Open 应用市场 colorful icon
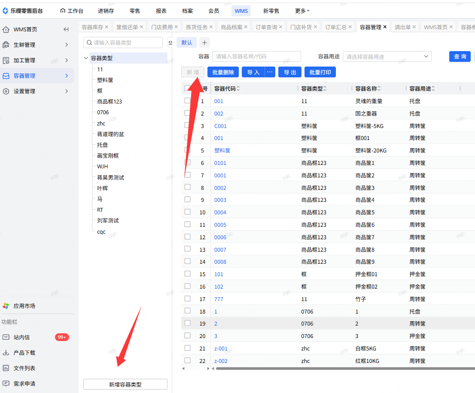The image size is (475, 393). [x=6, y=306]
